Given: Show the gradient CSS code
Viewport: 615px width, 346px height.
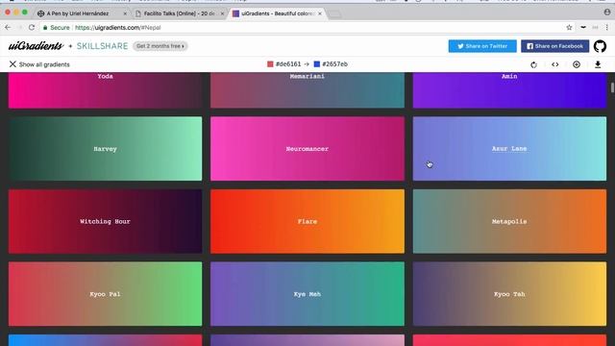Looking at the screenshot, I should pyautogui.click(x=555, y=64).
